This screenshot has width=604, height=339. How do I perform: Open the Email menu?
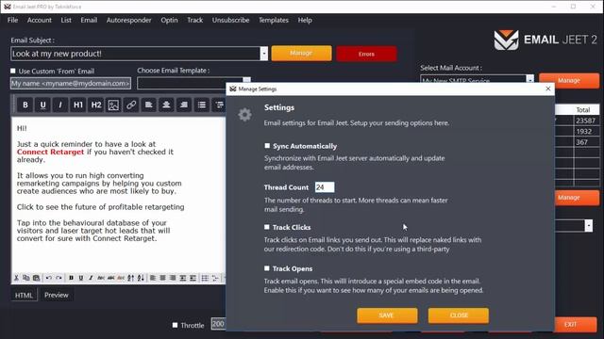[x=89, y=20]
